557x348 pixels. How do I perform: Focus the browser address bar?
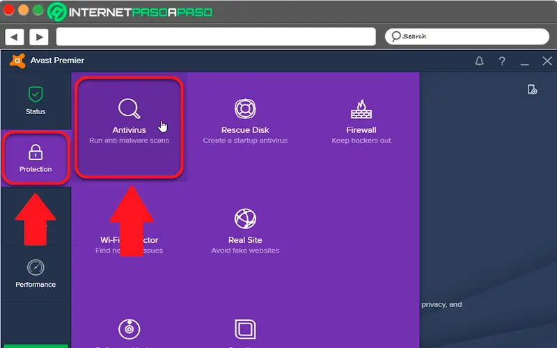[x=216, y=37]
